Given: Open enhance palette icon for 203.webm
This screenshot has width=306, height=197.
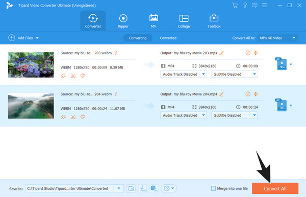Looking at the screenshot, I should (83, 76).
